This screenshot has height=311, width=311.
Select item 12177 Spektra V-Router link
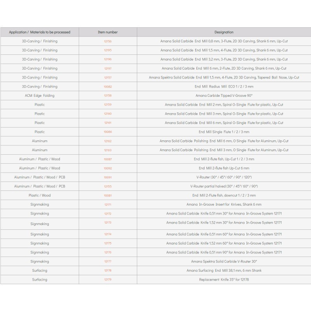pyautogui.click(x=108, y=262)
